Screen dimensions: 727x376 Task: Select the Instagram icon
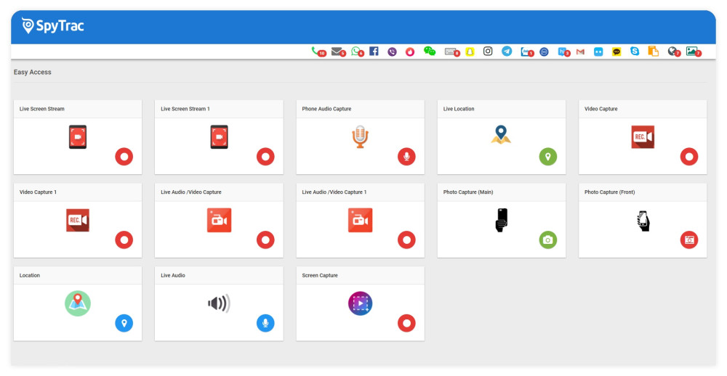(488, 51)
